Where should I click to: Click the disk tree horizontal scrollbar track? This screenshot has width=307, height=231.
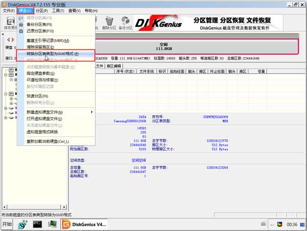(34, 207)
